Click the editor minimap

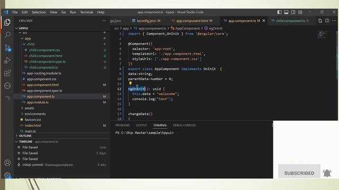pyautogui.click(x=323, y=35)
